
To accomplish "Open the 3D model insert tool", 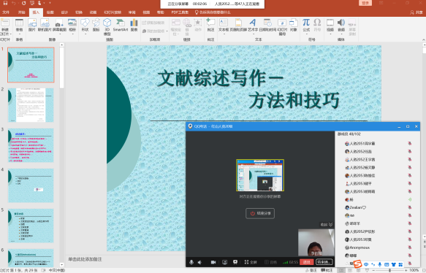I will [x=107, y=26].
